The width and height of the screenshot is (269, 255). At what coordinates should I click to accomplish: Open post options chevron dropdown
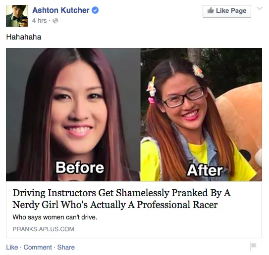pos(260,8)
